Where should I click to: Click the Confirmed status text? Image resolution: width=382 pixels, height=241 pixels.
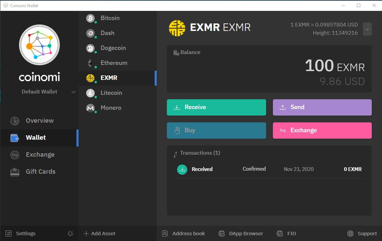coord(254,169)
